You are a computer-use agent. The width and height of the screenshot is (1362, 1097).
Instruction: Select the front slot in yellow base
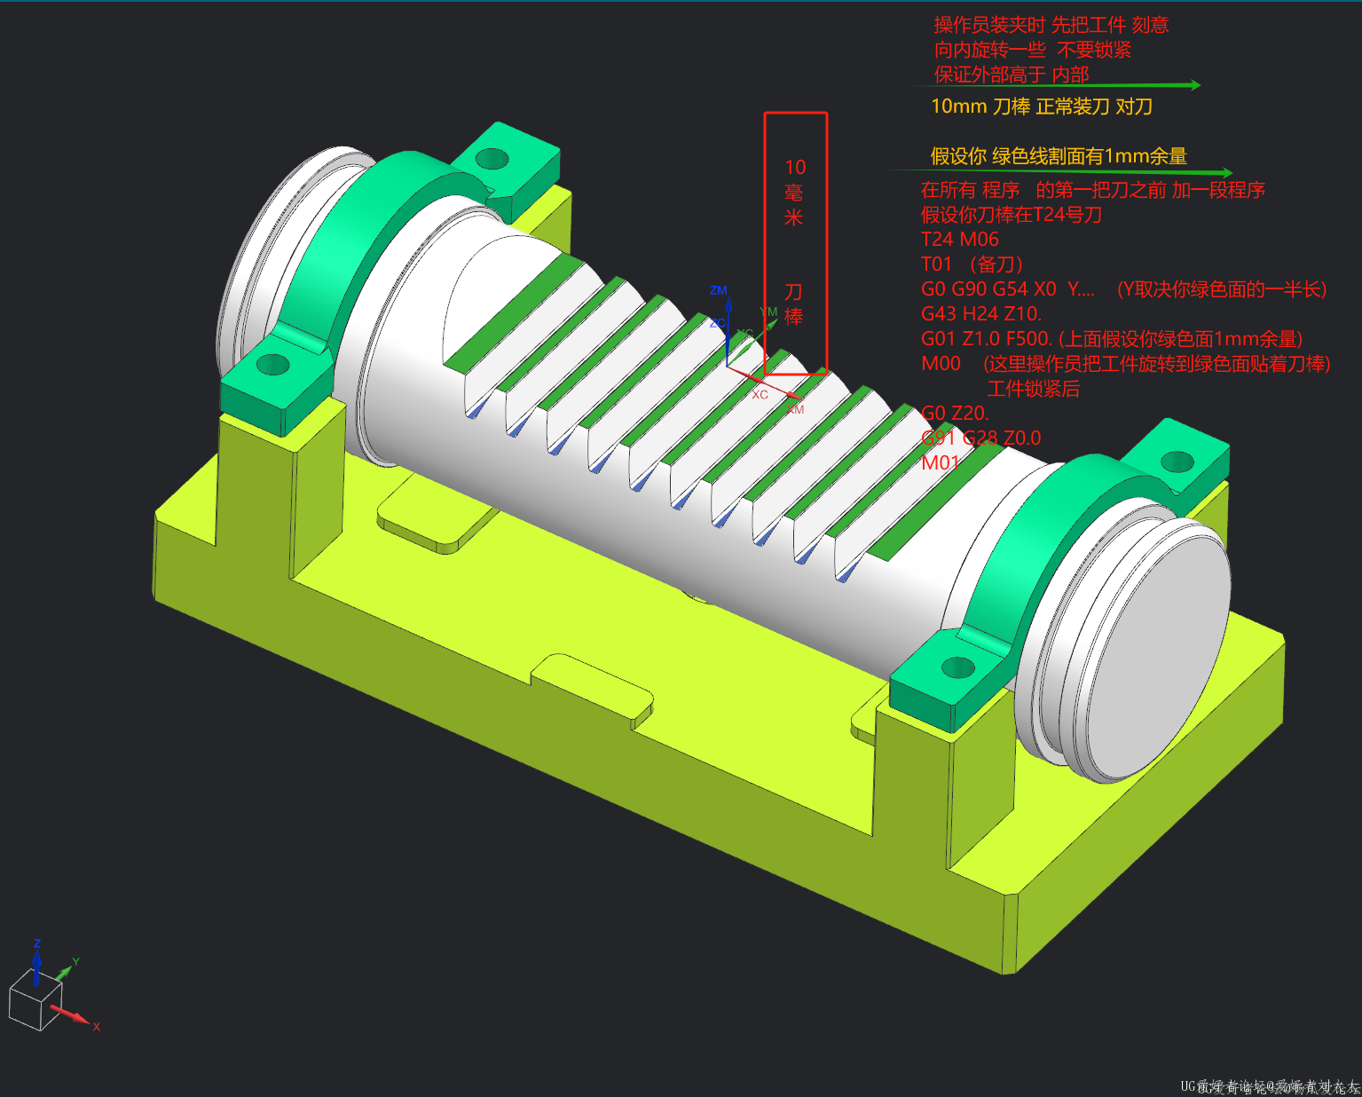point(593,691)
